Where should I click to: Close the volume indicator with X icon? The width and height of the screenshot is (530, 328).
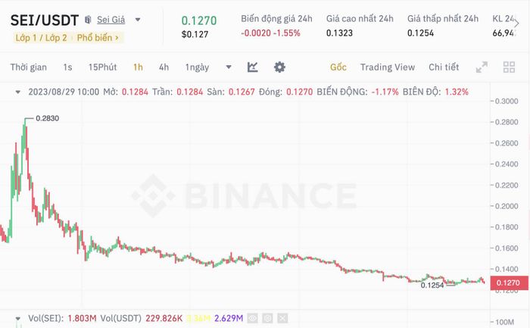click(283, 318)
